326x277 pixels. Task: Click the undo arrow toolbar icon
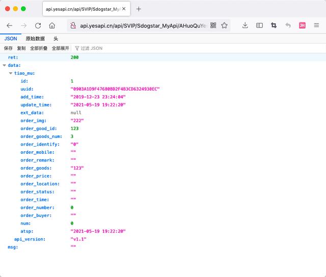point(288,25)
